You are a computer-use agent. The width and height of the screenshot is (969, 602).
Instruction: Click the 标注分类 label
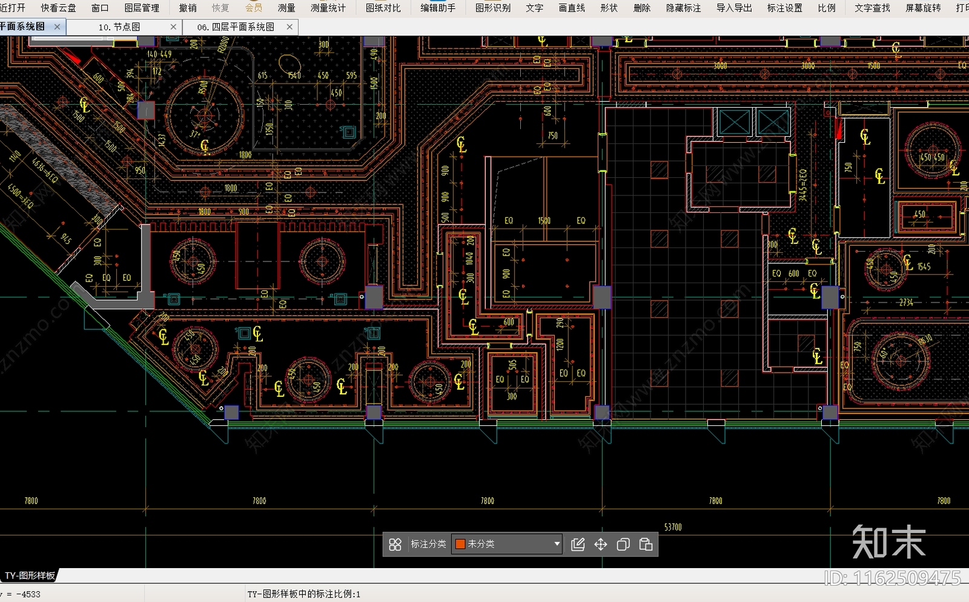[428, 544]
